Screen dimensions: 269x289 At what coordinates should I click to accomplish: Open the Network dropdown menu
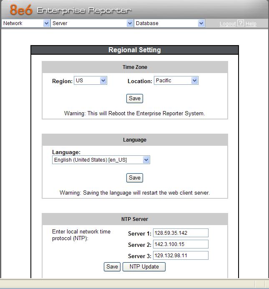(26, 23)
